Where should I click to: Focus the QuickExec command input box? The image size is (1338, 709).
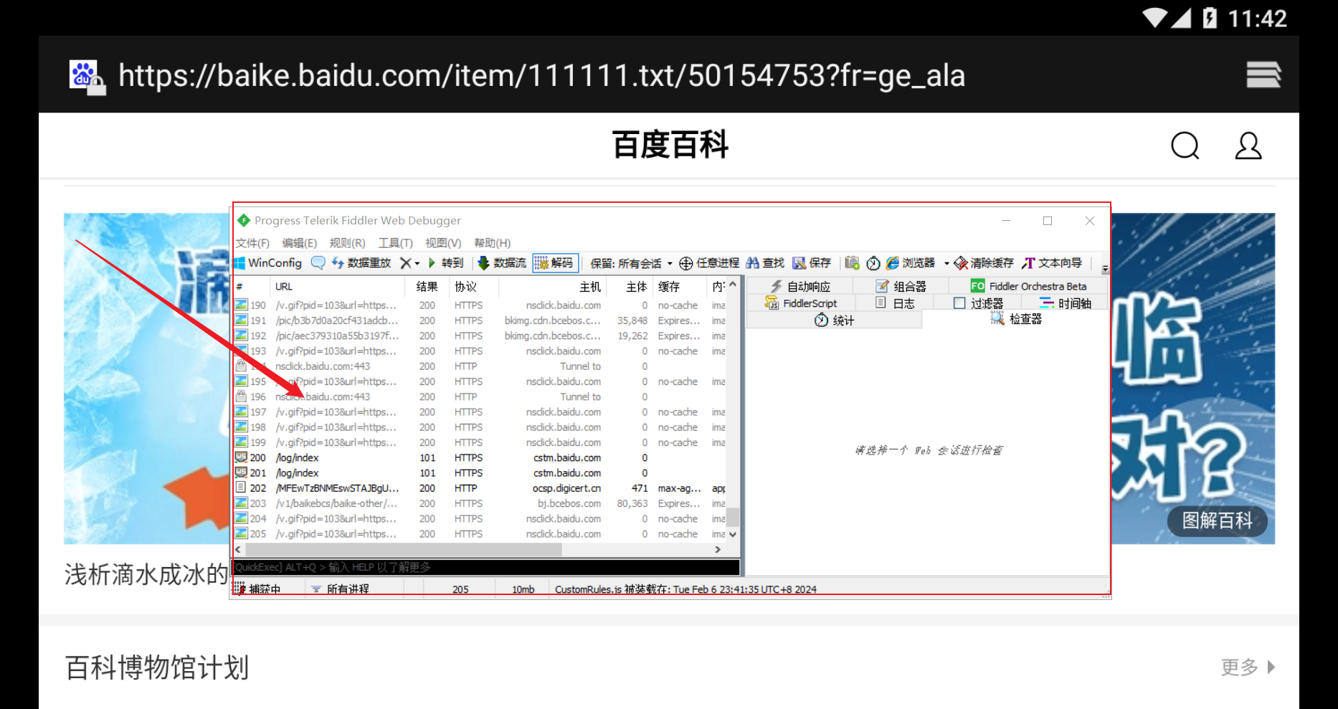(x=486, y=567)
